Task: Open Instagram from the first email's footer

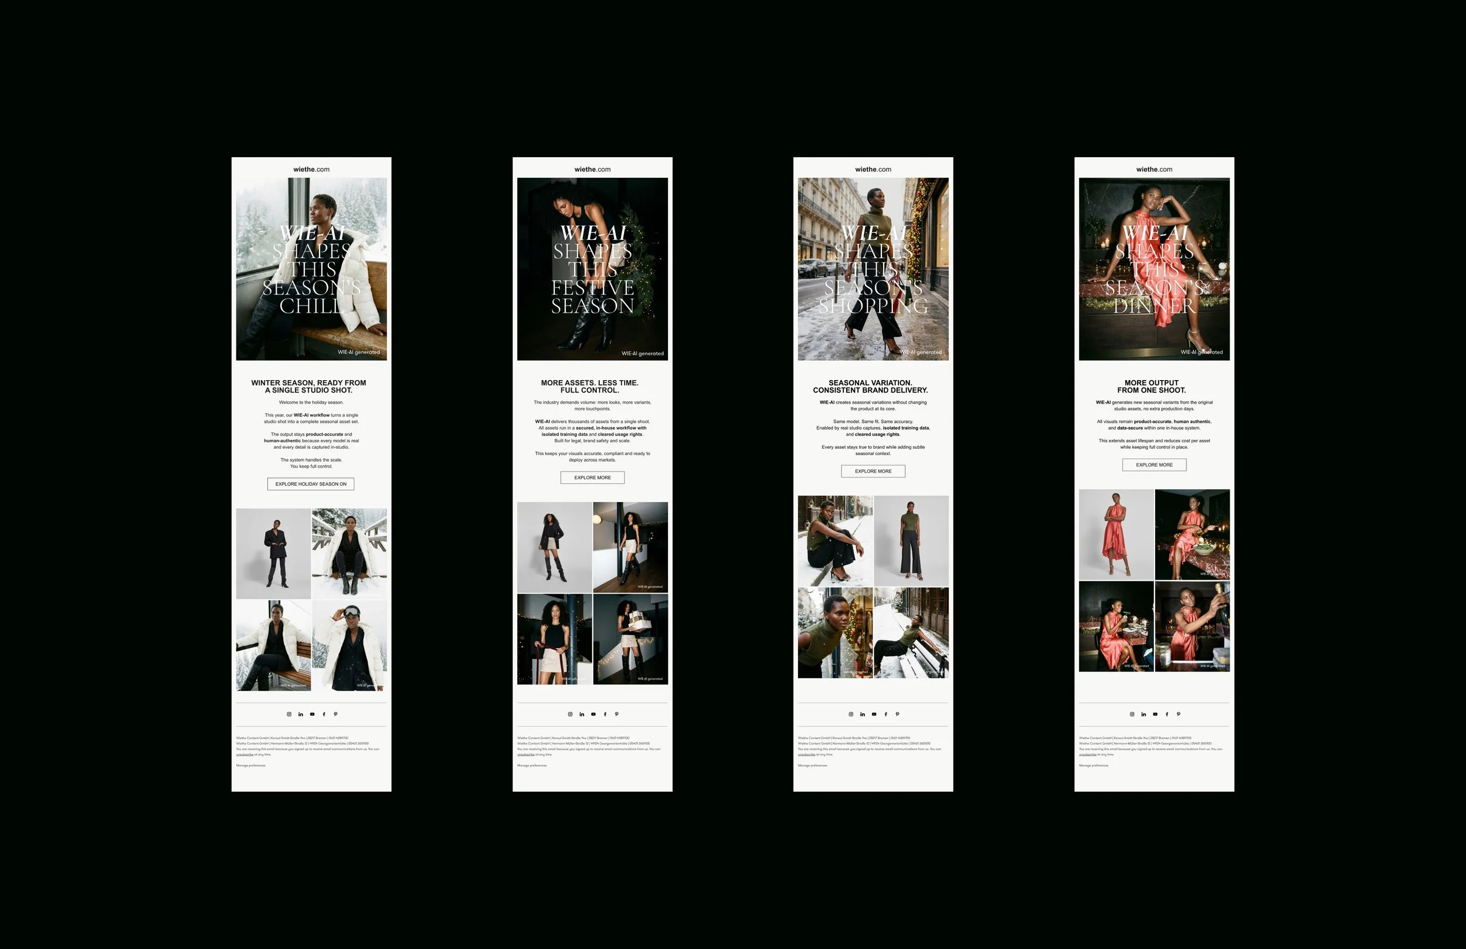Action: (x=290, y=714)
